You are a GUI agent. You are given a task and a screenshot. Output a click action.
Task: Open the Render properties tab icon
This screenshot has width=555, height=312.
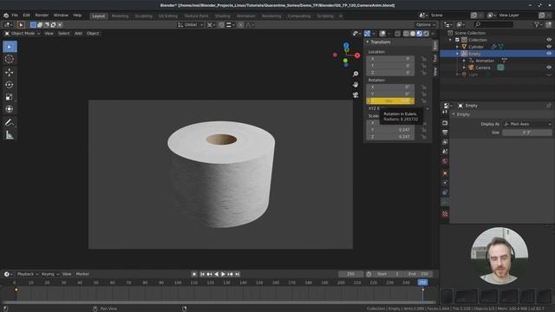point(445,123)
